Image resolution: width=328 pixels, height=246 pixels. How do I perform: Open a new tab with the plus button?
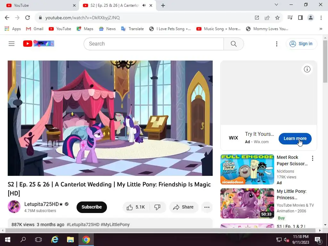pos(163,5)
